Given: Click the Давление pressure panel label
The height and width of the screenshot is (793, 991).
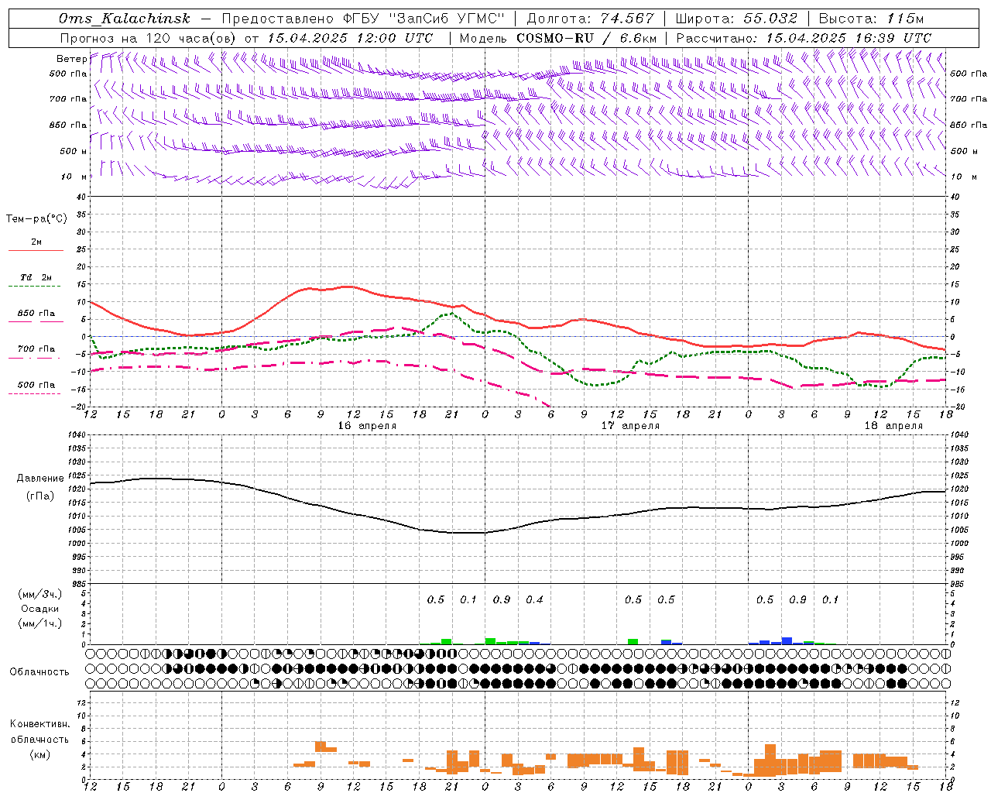Looking at the screenshot, I should pos(39,479).
